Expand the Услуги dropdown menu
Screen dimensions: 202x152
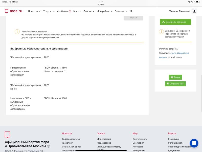tap(49, 11)
